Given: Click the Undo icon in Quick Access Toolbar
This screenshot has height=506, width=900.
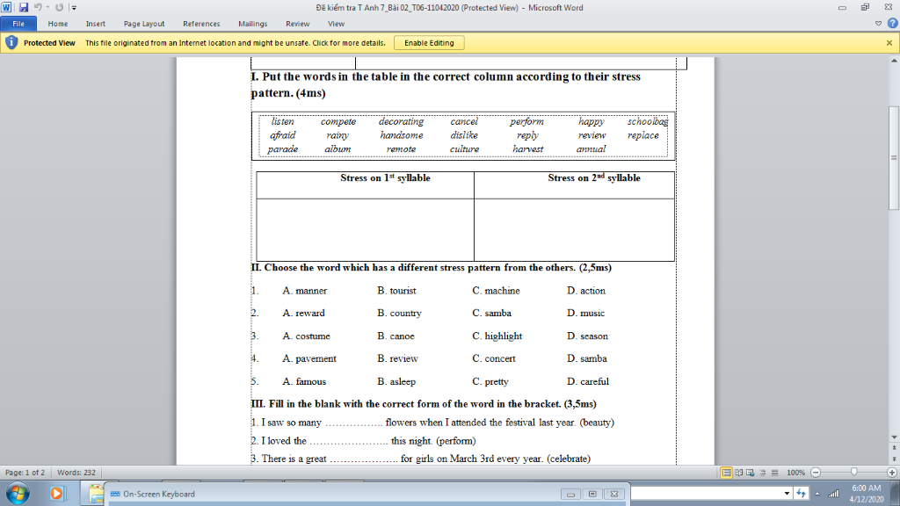Looking at the screenshot, I should tap(38, 7).
